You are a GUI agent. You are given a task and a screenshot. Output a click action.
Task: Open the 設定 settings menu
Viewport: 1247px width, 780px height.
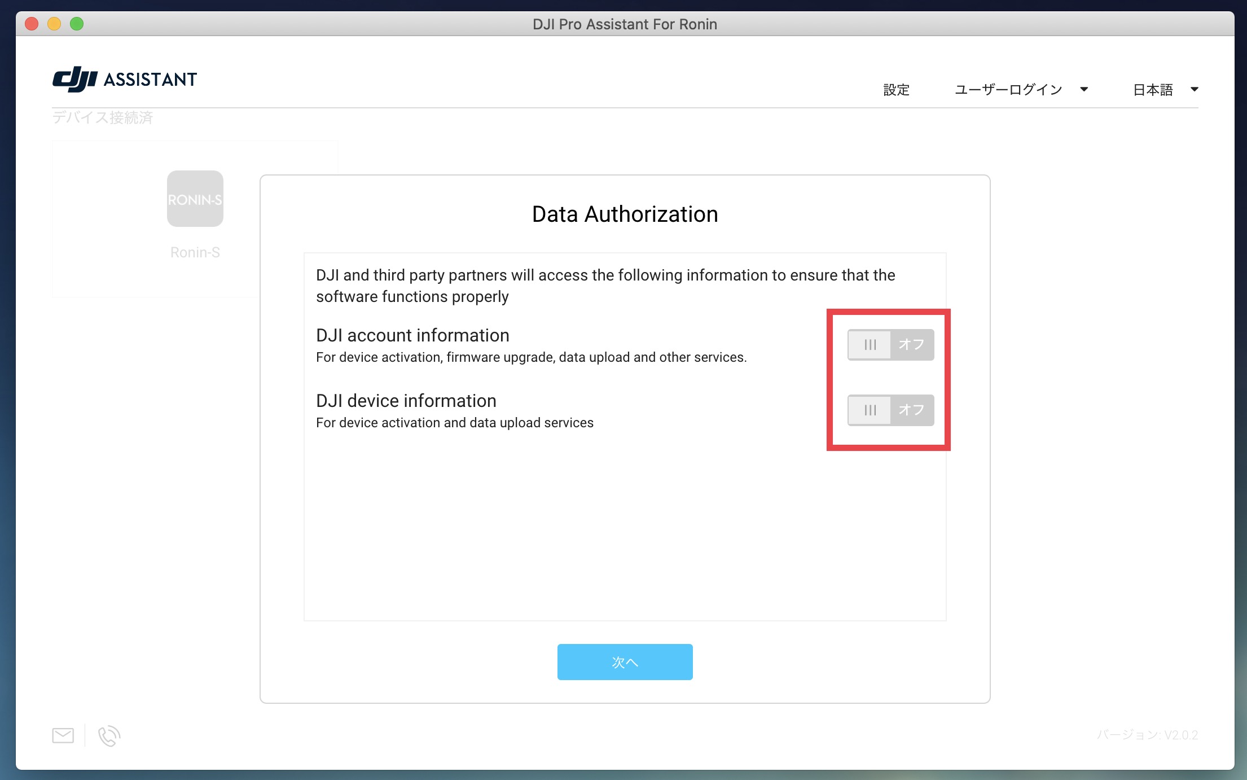click(896, 90)
